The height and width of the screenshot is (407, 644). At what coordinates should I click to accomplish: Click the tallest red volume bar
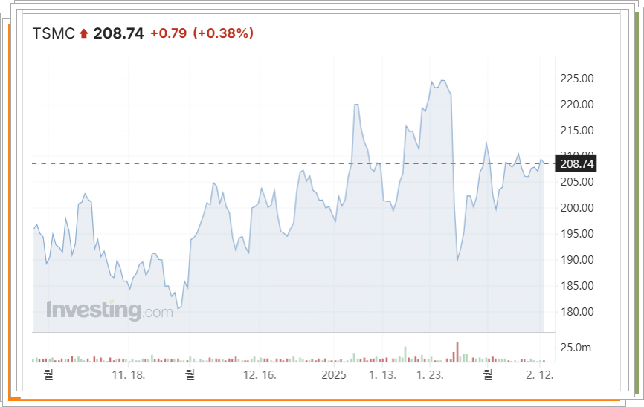[457, 351]
